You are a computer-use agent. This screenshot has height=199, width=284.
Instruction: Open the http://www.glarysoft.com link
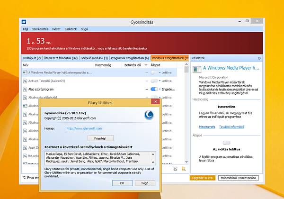(84, 128)
